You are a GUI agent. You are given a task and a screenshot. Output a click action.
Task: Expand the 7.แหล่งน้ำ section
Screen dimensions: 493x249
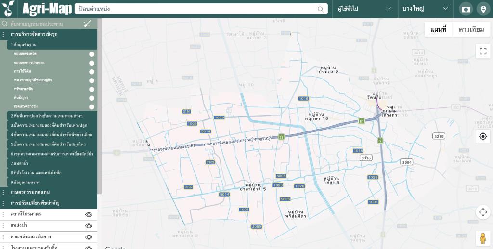(52, 163)
